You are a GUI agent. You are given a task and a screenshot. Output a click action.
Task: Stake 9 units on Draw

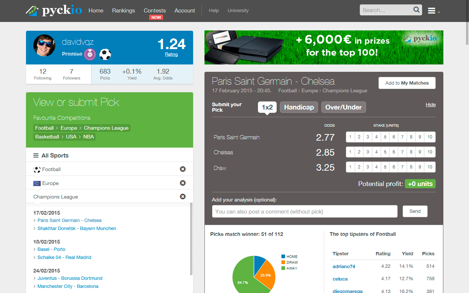tap(420, 167)
